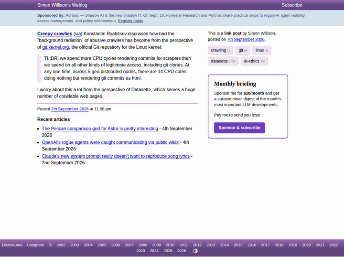Go to the 2026 archive
Screen dimensions: 344x258
pyautogui.click(x=182, y=251)
